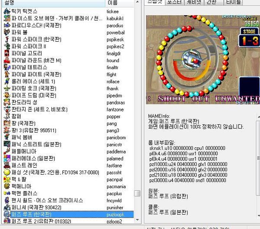Switch to the 스냅샷 tab
This screenshot has height=229, width=260.
(154, 2)
